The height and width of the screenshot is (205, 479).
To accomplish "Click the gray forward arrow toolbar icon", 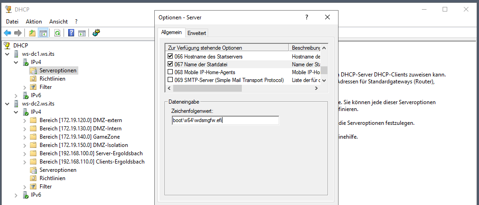I will (18, 33).
